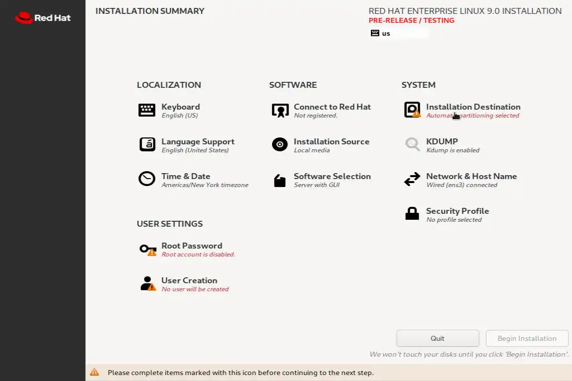Open Network & Host Name label
The height and width of the screenshot is (381, 572).
471,176
